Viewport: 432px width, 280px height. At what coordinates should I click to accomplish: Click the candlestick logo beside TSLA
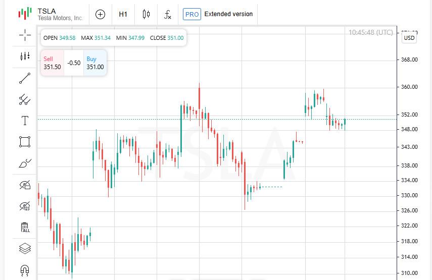tap(25, 14)
